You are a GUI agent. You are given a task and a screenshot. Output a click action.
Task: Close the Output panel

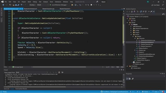pos(123,70)
